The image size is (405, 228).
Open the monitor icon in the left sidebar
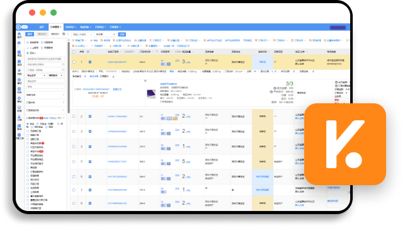[x=19, y=108]
